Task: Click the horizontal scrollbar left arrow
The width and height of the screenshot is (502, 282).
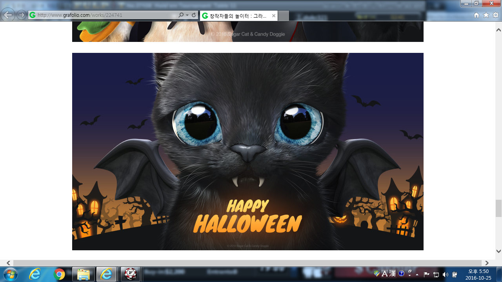Action: [8, 263]
